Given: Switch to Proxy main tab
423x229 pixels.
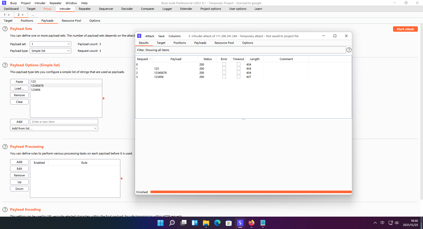Looking at the screenshot, I should [48, 9].
